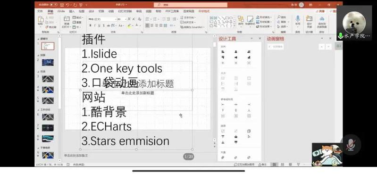Click the Paste clipboard icon
This screenshot has width=377, height=174.
pyautogui.click(x=41, y=20)
